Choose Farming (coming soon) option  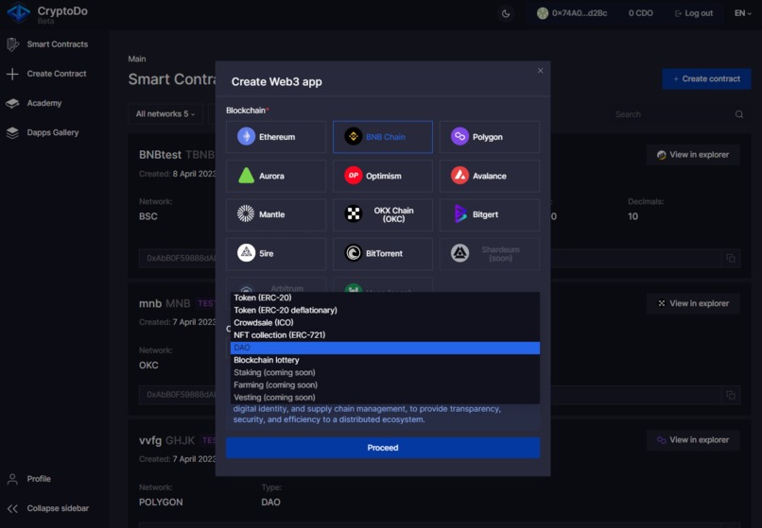click(385, 385)
